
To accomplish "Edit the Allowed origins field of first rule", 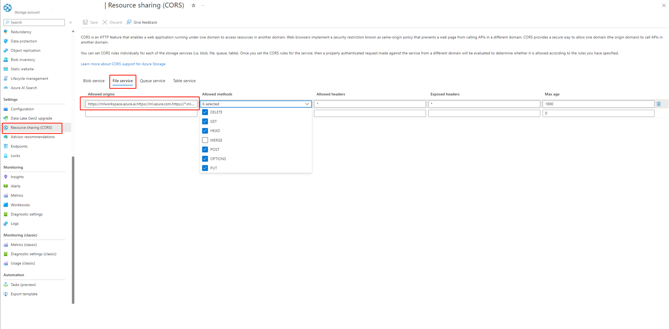I will [x=141, y=104].
